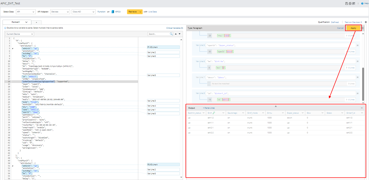Viewport: 369px width, 180px height.
Task: Add a new format with the plus tab
Action: coord(36,23)
